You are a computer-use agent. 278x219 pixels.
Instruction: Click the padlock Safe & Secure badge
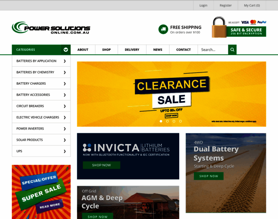239,27
